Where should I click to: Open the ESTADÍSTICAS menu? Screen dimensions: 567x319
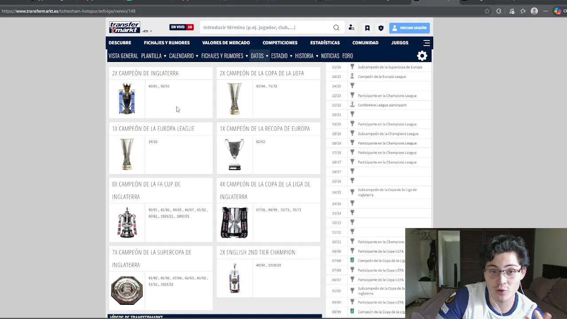click(x=325, y=43)
